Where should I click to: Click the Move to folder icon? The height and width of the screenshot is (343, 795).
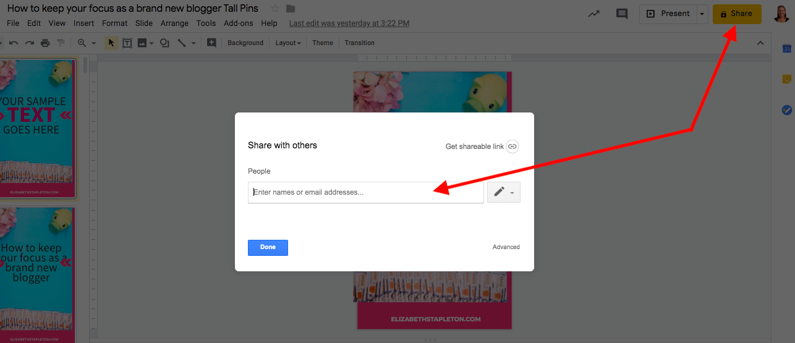[291, 9]
